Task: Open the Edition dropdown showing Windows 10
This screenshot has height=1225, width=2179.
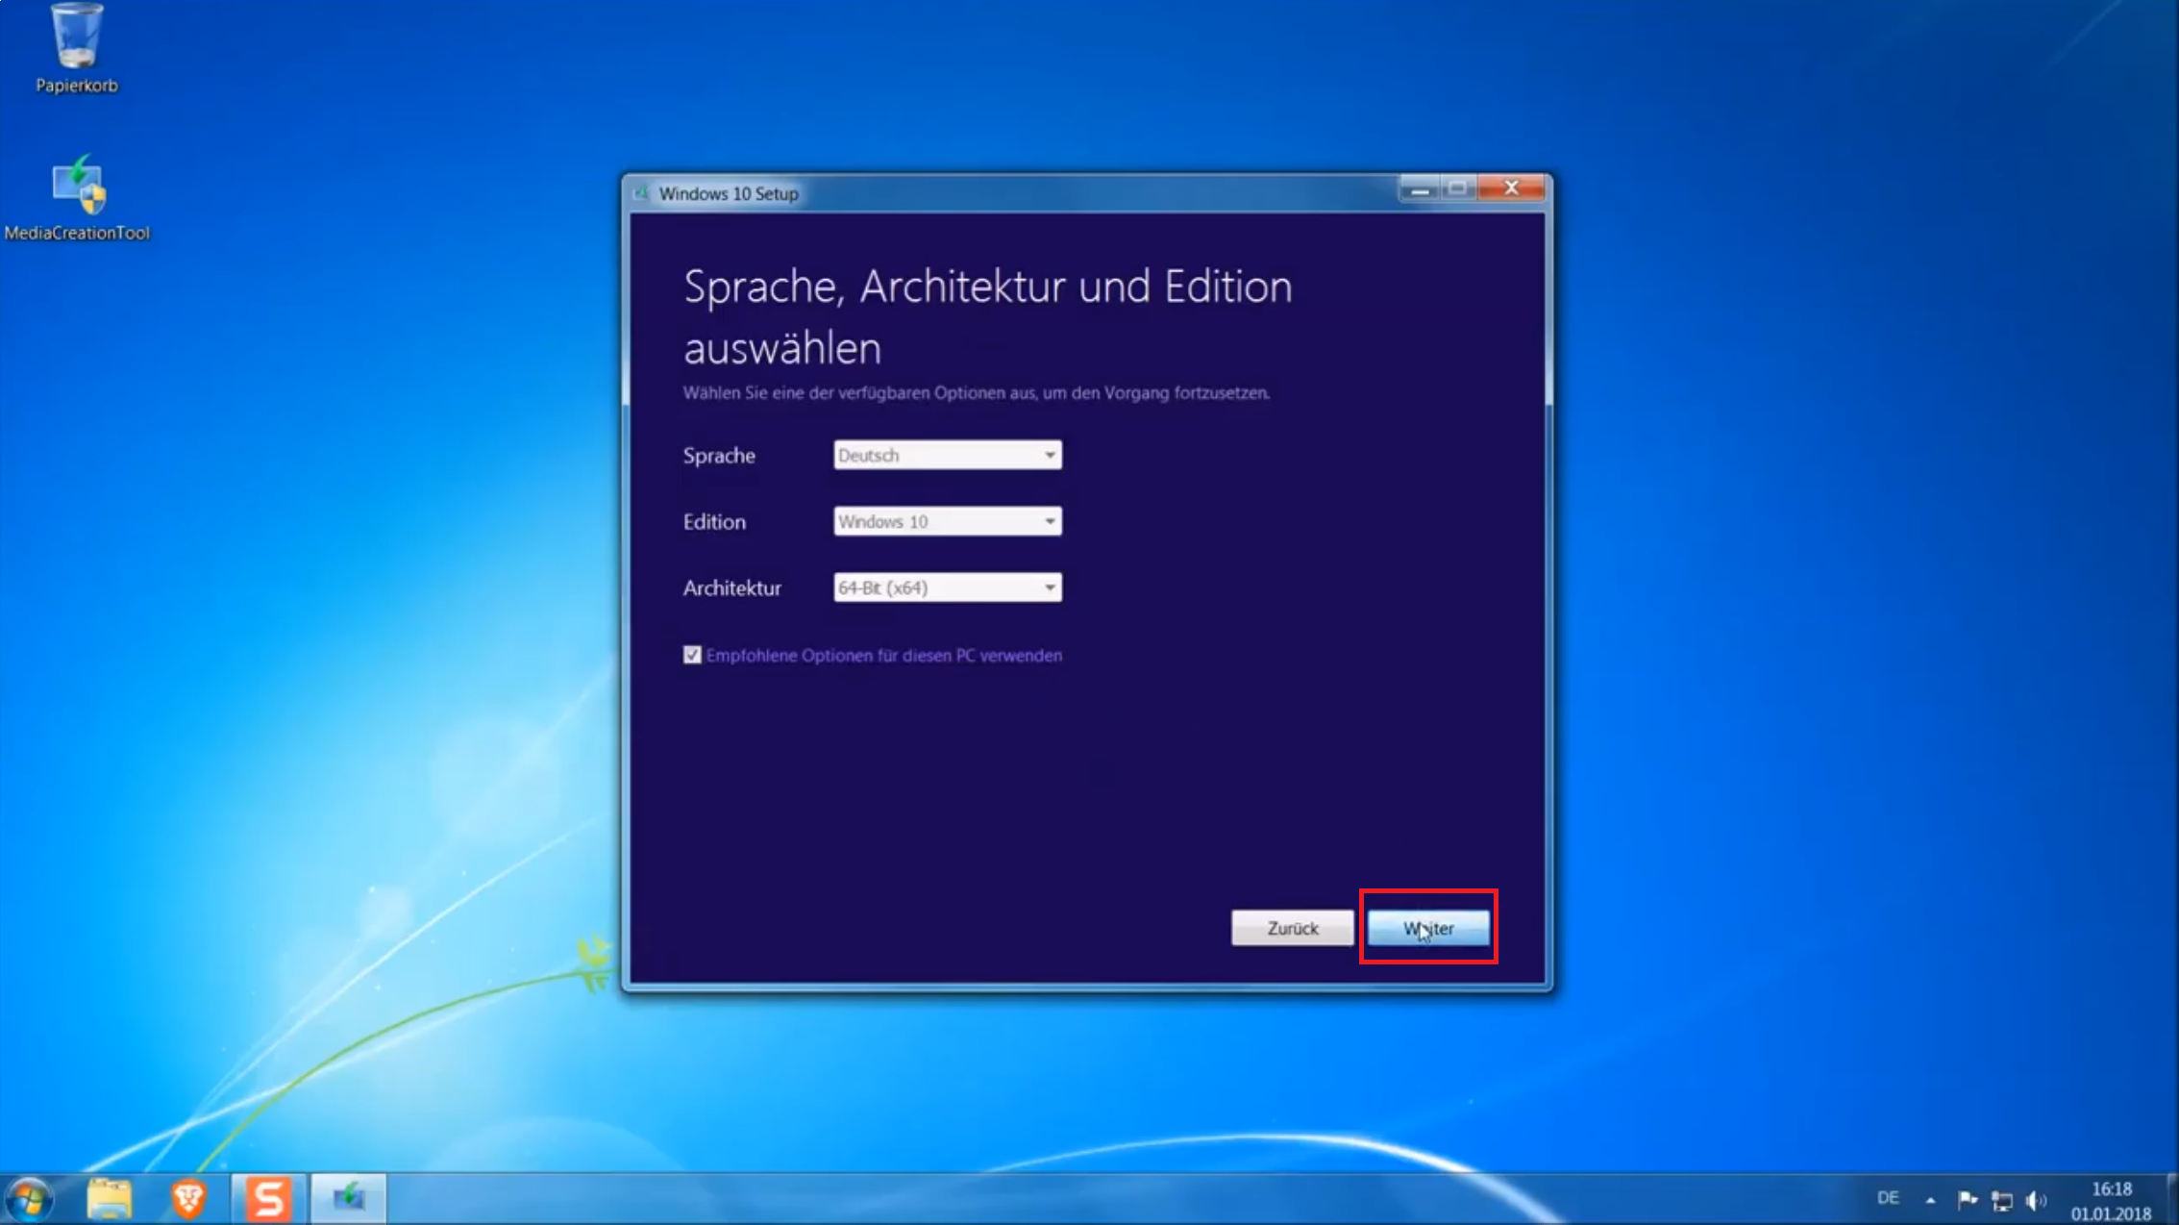Action: click(x=948, y=521)
